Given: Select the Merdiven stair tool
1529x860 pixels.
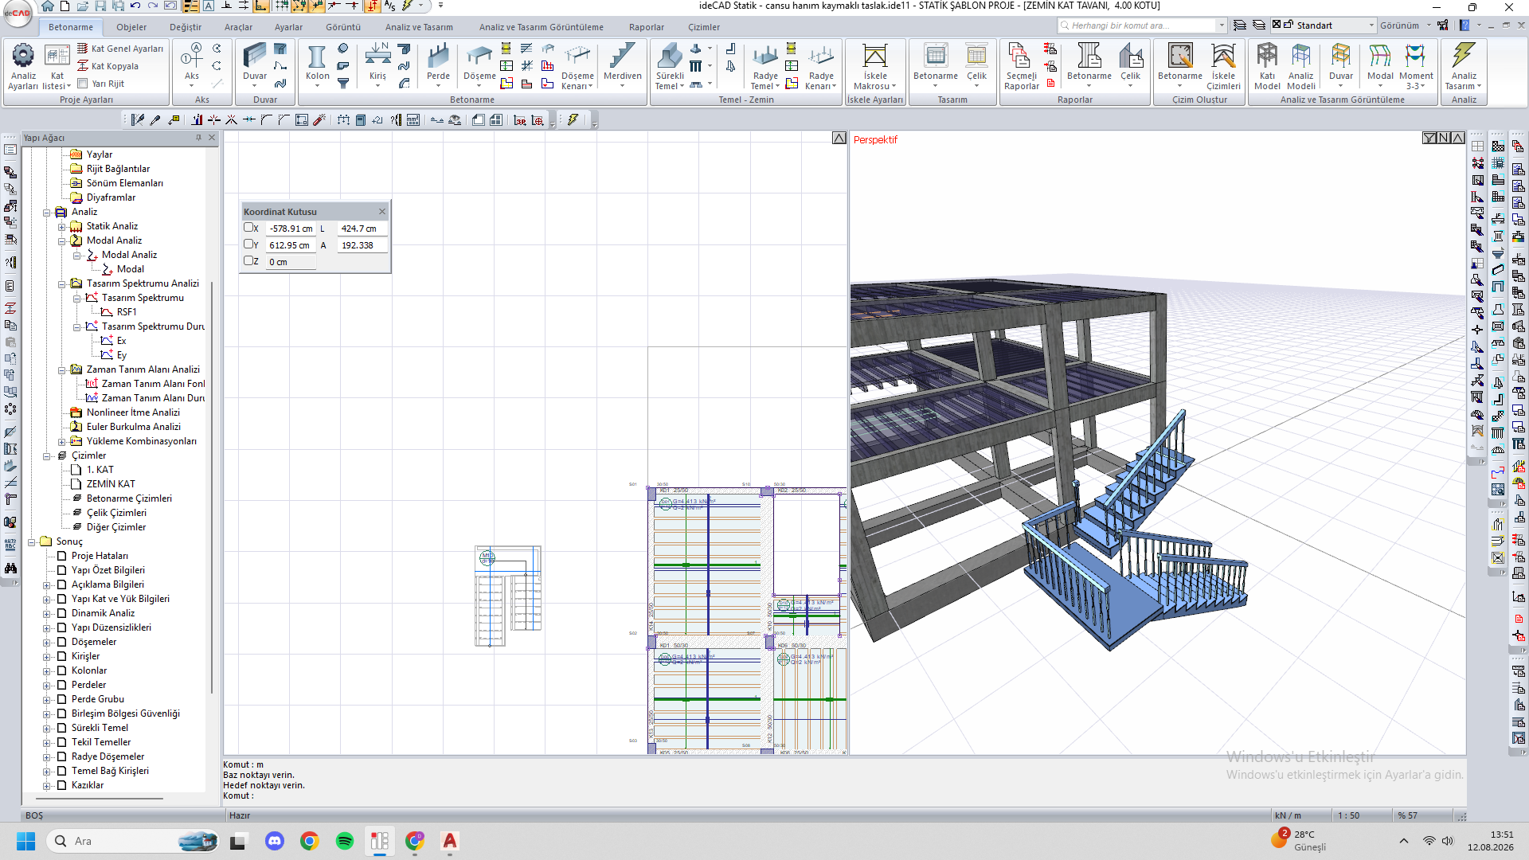Looking at the screenshot, I should click(622, 64).
